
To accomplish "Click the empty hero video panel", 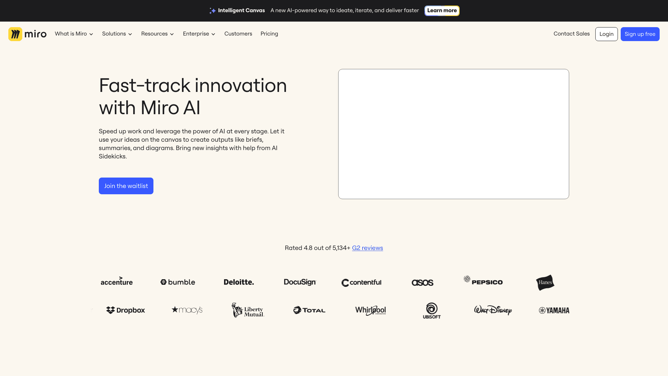I will pos(453,134).
